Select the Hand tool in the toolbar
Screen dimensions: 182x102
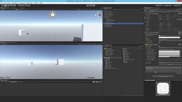(x=2, y=6)
